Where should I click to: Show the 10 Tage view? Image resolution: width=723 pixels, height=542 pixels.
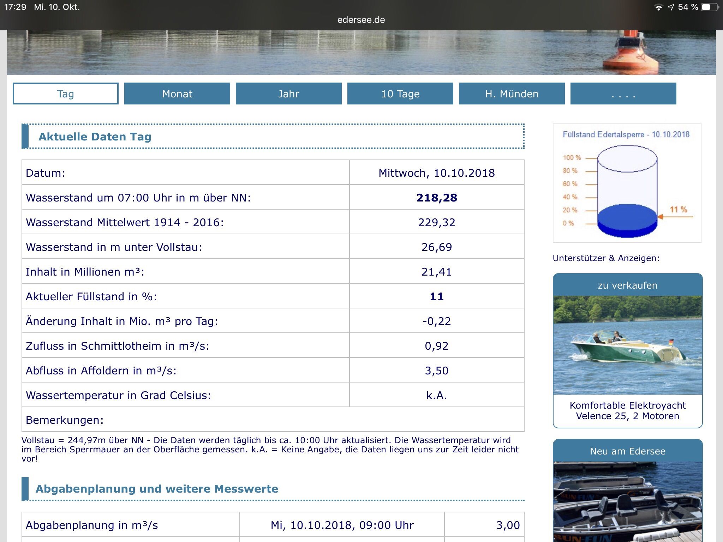400,94
